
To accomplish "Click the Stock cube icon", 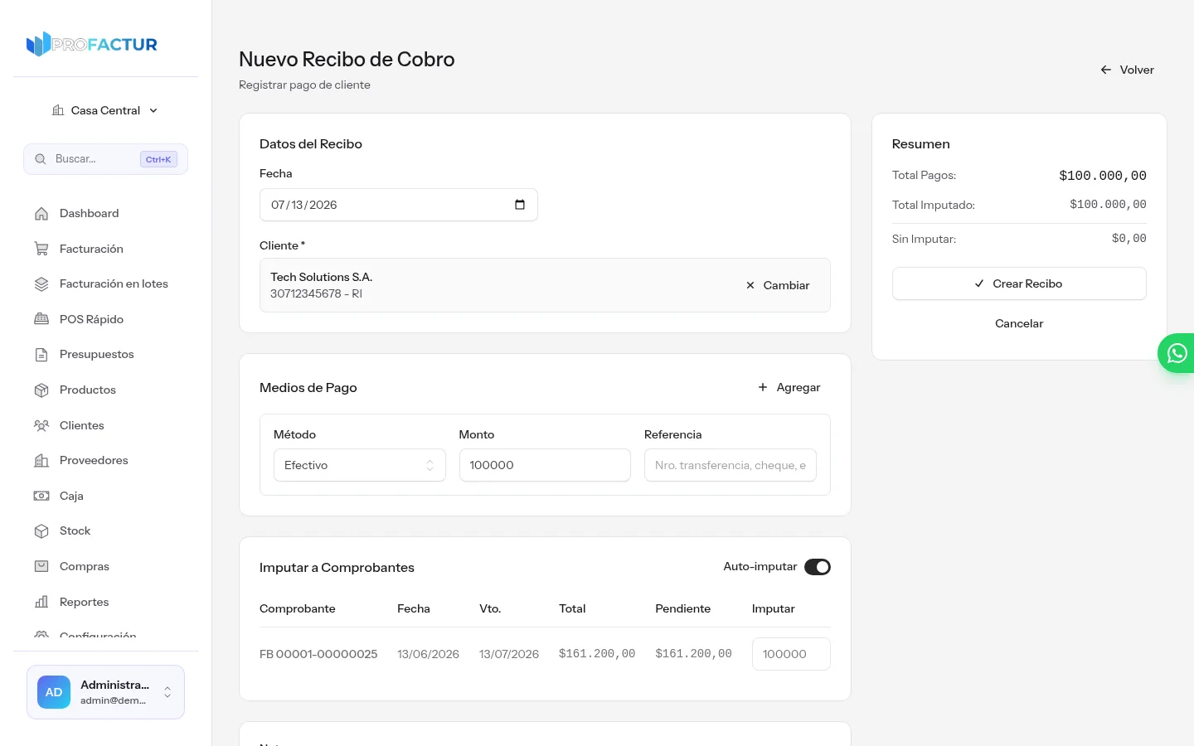I will click(x=41, y=531).
